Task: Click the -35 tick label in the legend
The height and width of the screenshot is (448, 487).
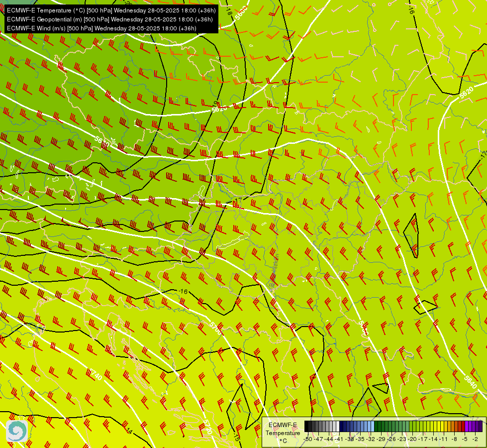Action: [360, 439]
